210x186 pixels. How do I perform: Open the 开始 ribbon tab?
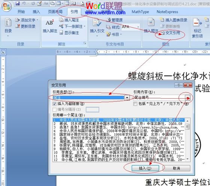point(21,12)
